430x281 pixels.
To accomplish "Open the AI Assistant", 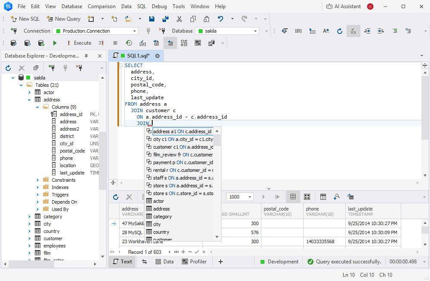I will (x=343, y=6).
